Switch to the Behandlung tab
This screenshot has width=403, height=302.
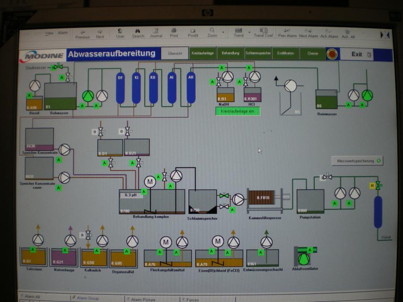(x=230, y=53)
